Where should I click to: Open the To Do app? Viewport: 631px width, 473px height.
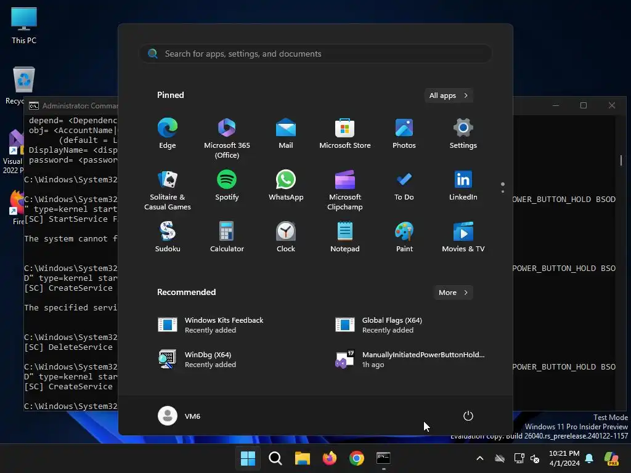(x=404, y=185)
